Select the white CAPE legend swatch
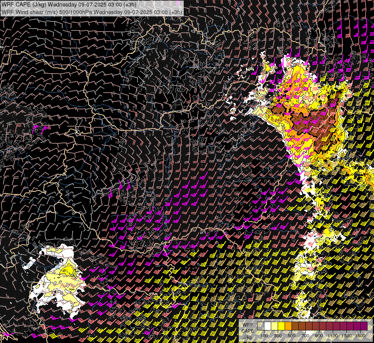The width and height of the screenshot is (374, 343). [268, 326]
